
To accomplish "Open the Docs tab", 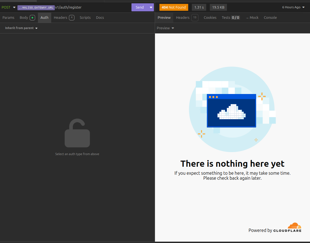I will [x=100, y=18].
